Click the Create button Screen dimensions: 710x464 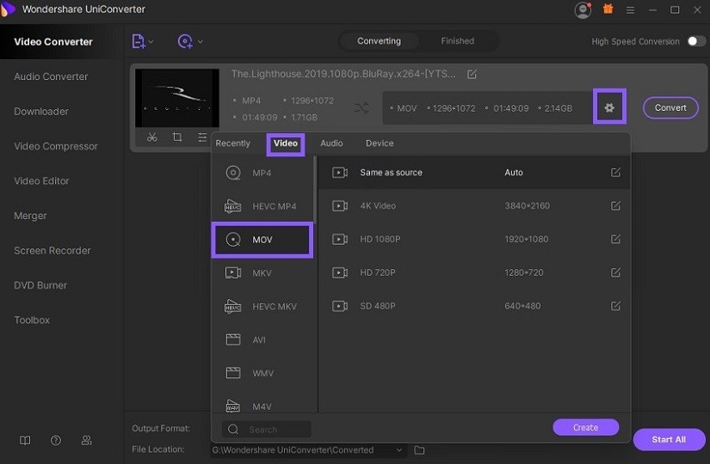point(585,427)
